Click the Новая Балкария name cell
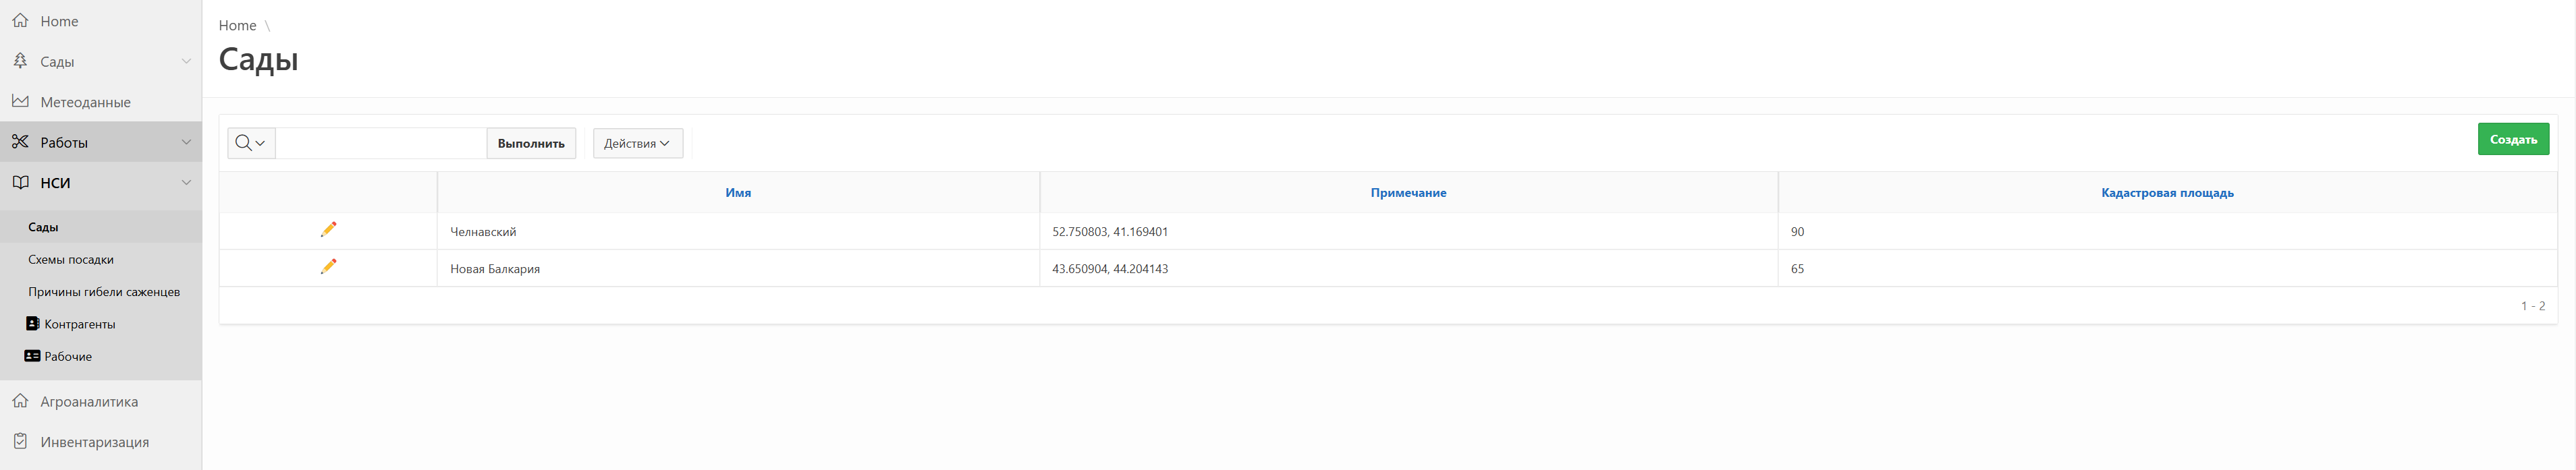Screen dimensions: 2576x470 pos(738,268)
